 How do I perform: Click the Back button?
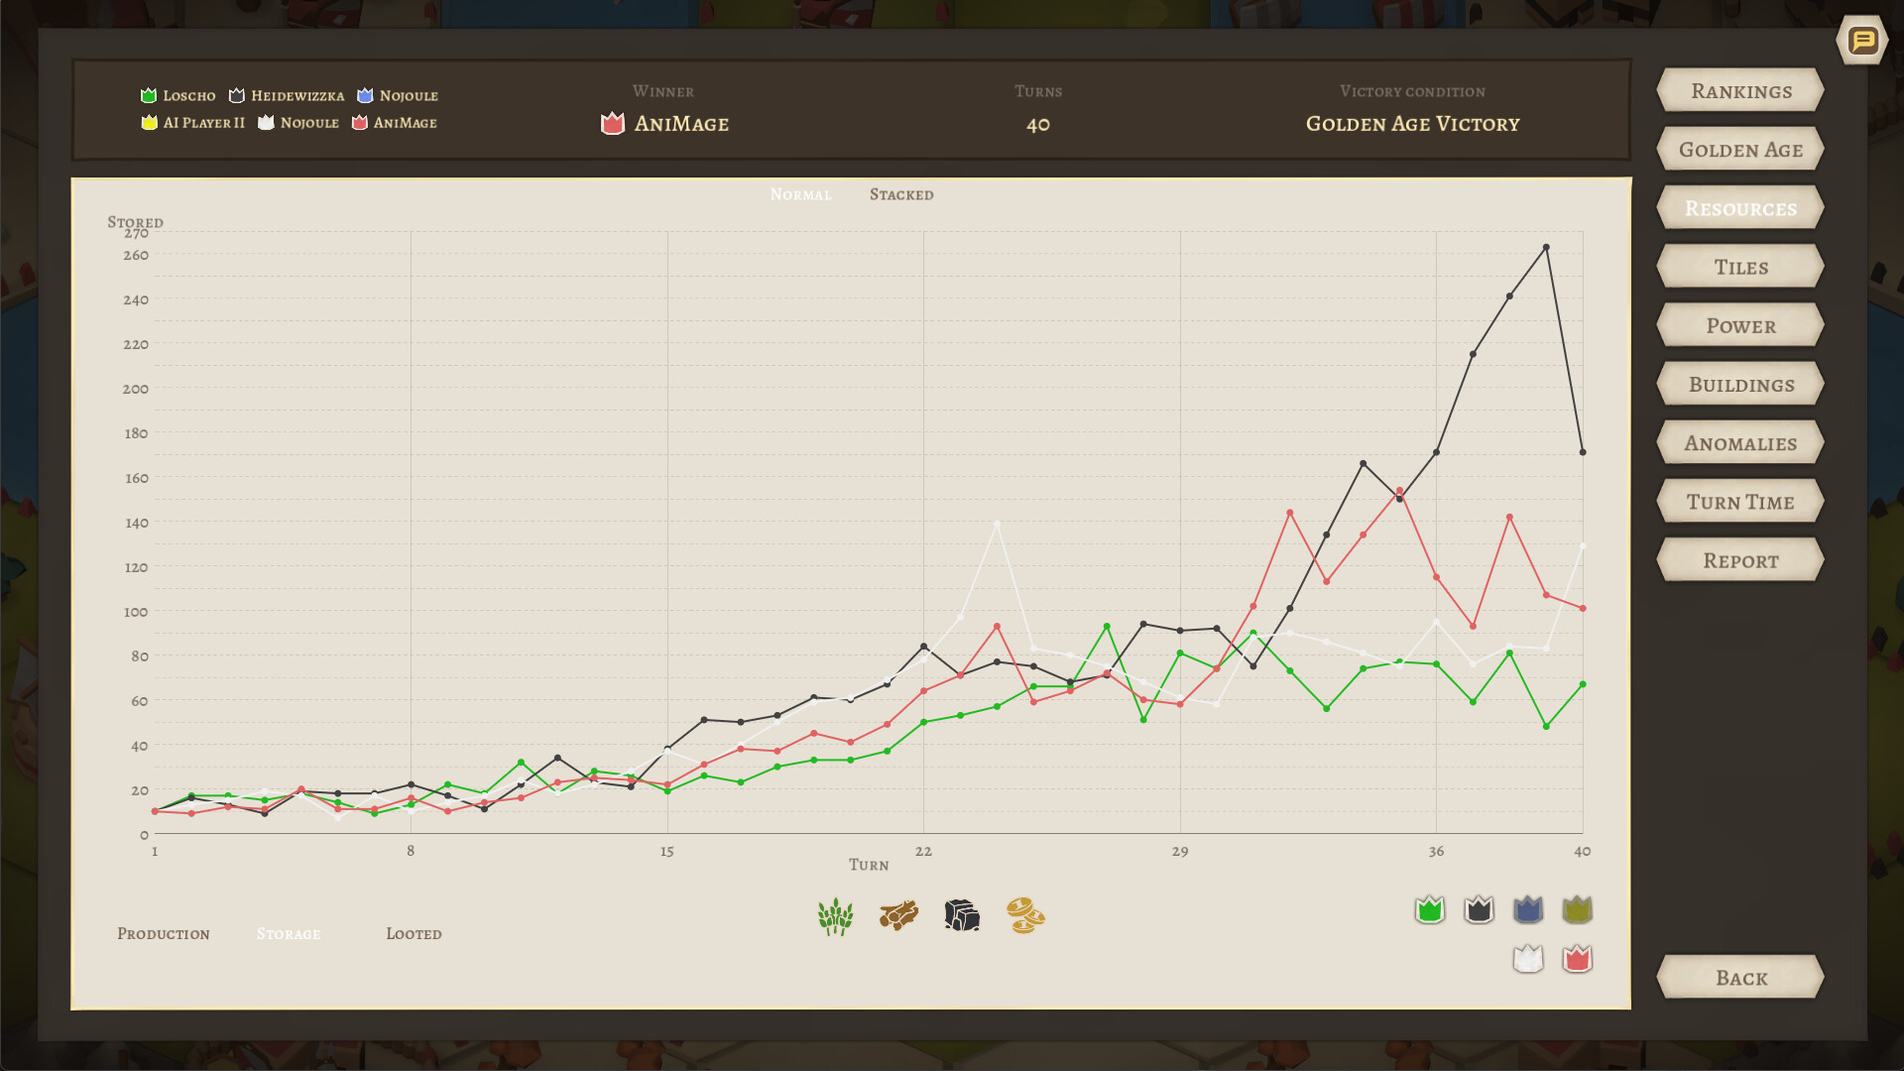coord(1740,978)
